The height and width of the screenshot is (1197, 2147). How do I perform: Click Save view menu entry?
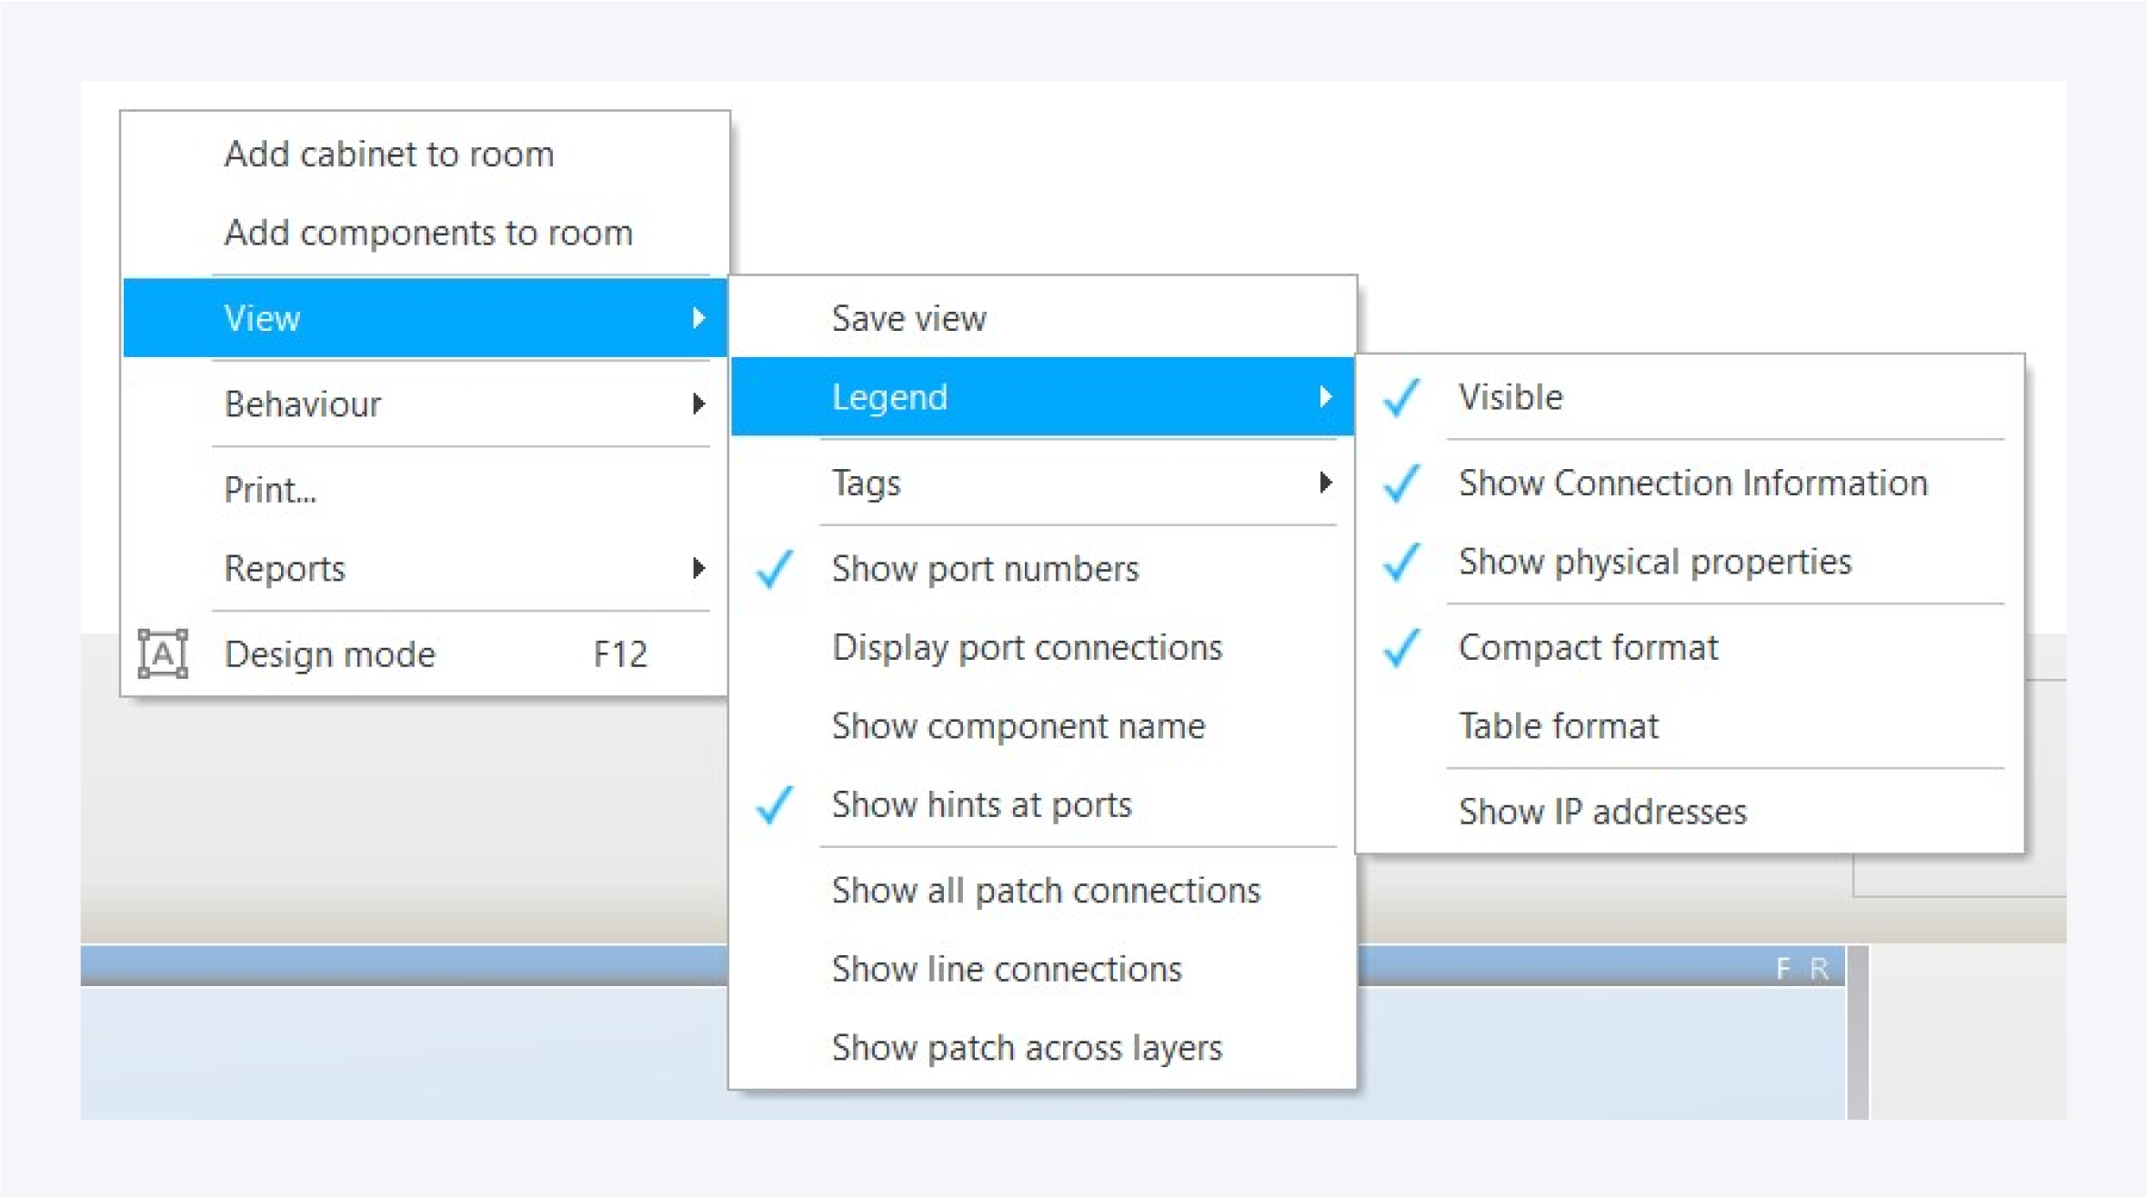(908, 318)
